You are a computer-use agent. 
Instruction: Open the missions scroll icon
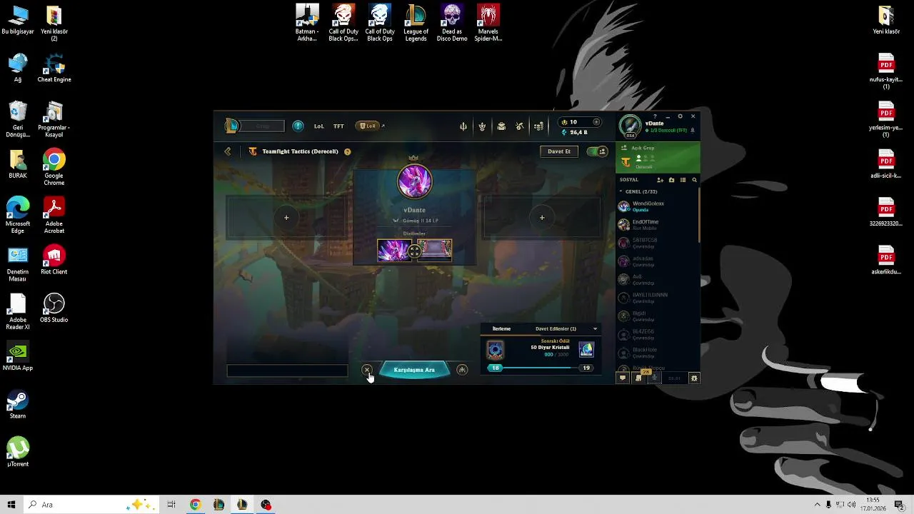coord(639,378)
